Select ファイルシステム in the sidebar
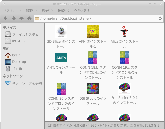The image size is (165, 129). pyautogui.click(x=25, y=35)
